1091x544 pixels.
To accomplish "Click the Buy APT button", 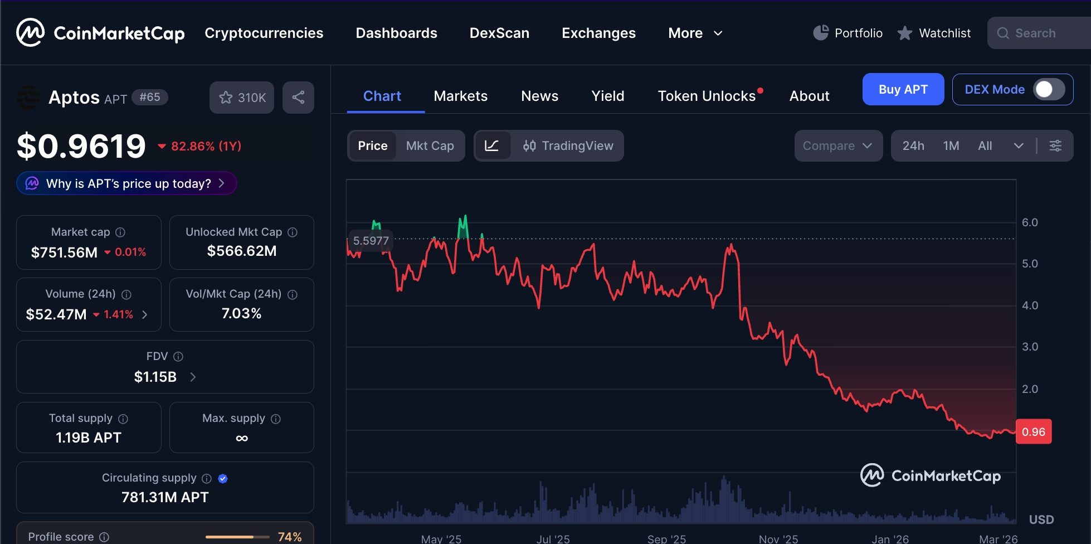I will click(x=903, y=89).
